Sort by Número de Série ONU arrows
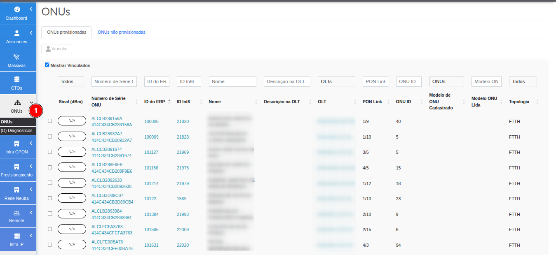 point(136,102)
